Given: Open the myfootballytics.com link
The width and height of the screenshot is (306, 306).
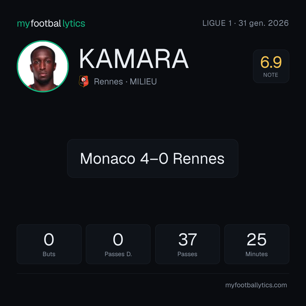Looking at the screenshot, I should point(256,285).
